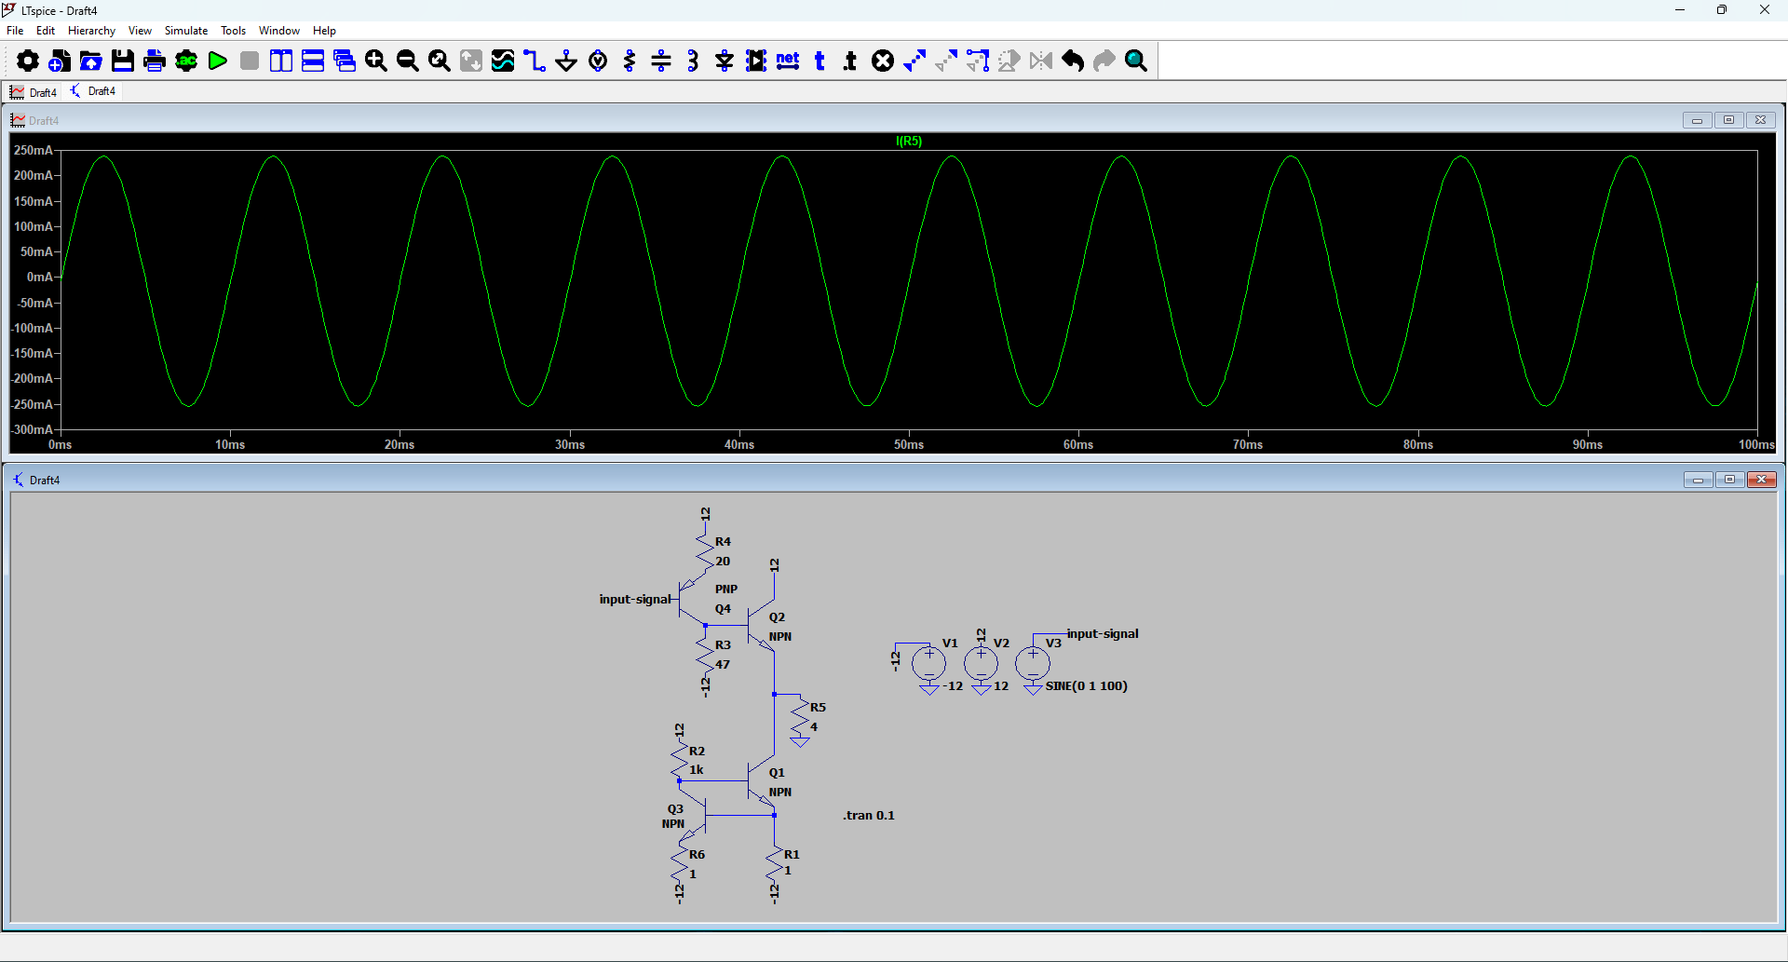Screen dimensions: 1788x962
Task: Select the Inductor tool
Action: pyautogui.click(x=693, y=61)
